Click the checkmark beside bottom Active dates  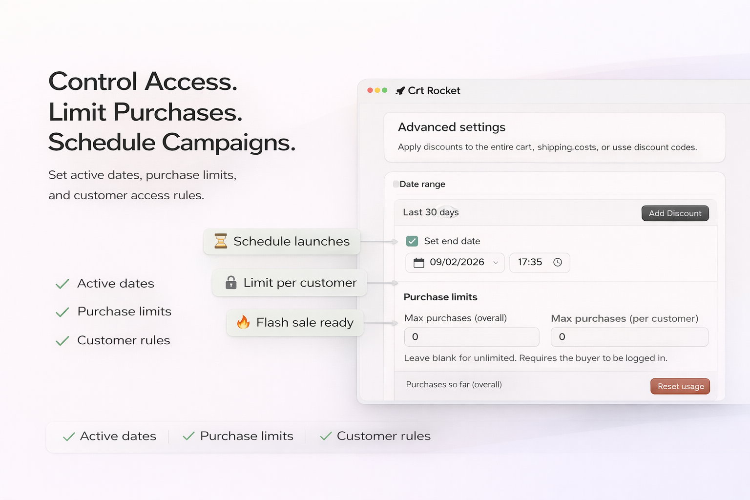point(69,437)
